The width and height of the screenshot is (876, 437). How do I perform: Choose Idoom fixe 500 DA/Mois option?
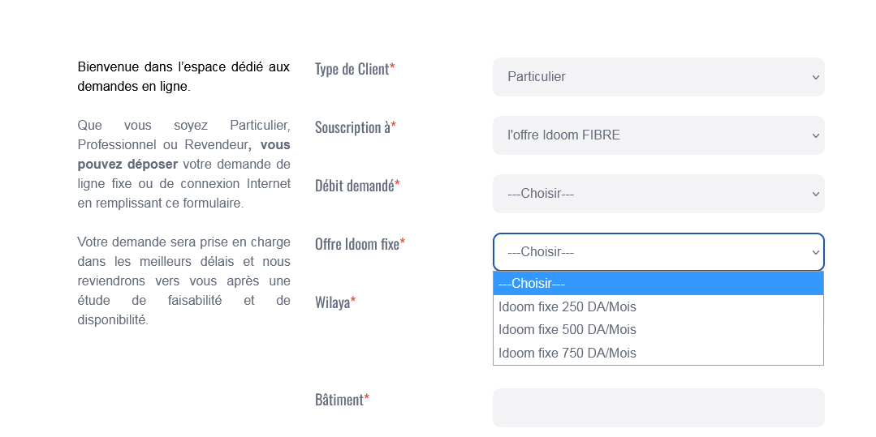coord(567,330)
